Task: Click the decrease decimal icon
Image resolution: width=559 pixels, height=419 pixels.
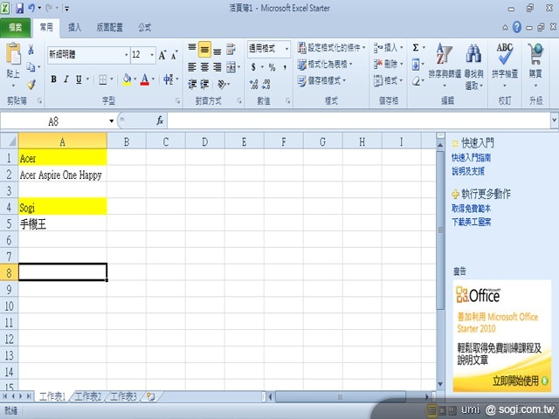Action: pyautogui.click(x=266, y=85)
